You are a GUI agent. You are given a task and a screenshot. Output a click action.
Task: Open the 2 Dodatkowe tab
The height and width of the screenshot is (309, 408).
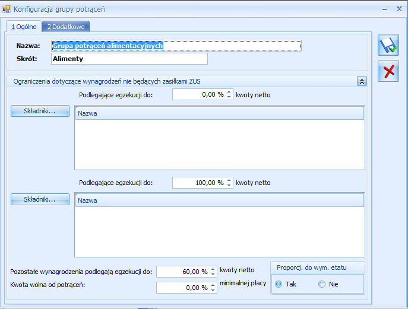point(66,27)
